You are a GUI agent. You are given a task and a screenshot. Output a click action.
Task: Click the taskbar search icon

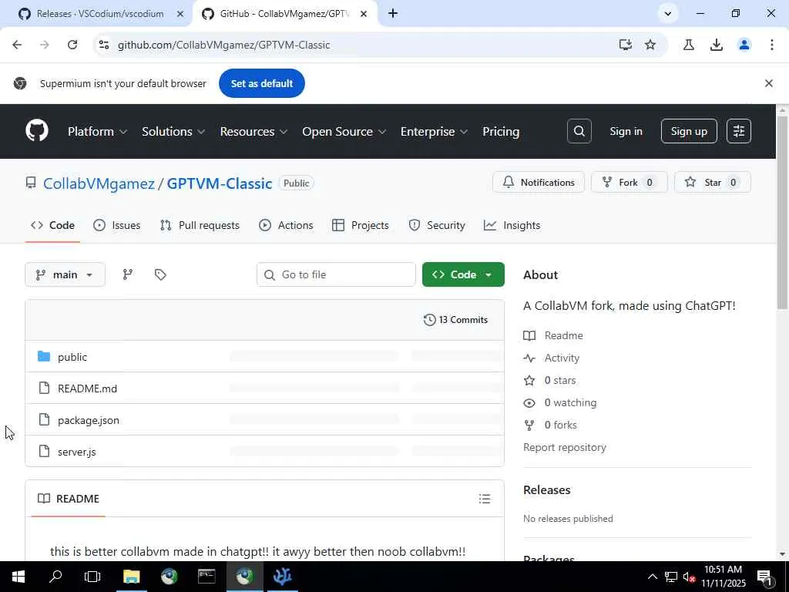pos(55,577)
